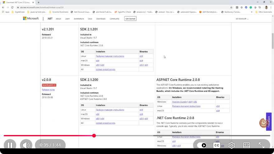Go back to previous page
274x154 pixels.
(x=3, y=7)
